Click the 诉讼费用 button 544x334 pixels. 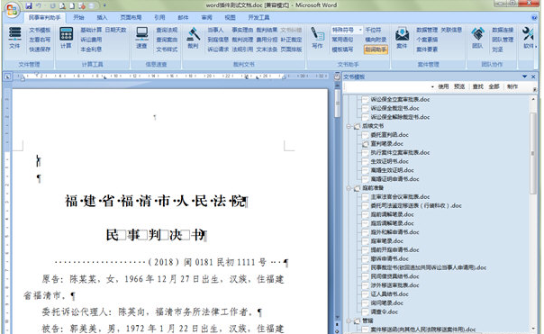click(91, 40)
